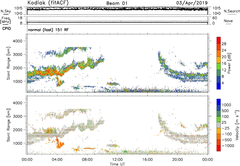The height and width of the screenshot is (166, 240).
Task: Click the 04:00 time tick label
Action: point(57,160)
